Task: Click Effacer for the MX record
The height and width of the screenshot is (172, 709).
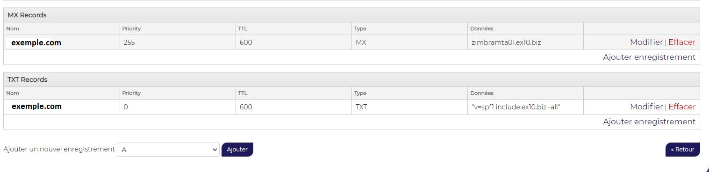Action: tap(682, 43)
